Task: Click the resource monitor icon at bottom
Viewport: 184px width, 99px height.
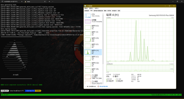Action: coord(98,87)
